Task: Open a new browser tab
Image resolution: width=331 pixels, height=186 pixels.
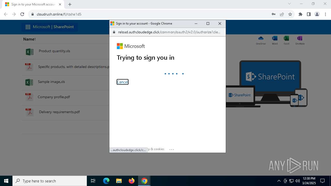Action: [70, 4]
